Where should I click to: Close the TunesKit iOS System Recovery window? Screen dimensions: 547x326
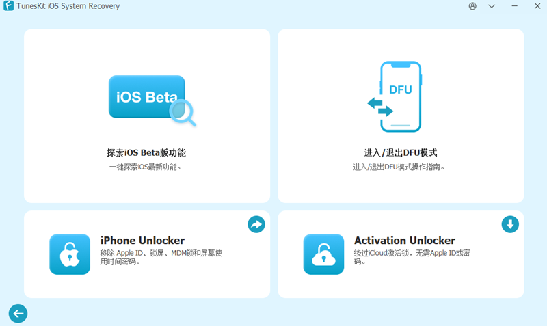(537, 6)
